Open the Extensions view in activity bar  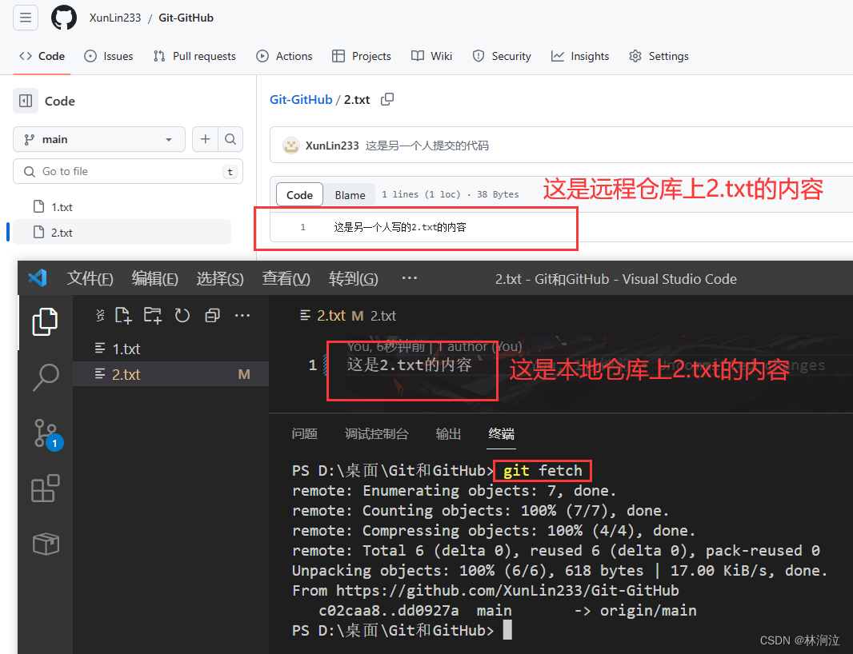(x=45, y=489)
